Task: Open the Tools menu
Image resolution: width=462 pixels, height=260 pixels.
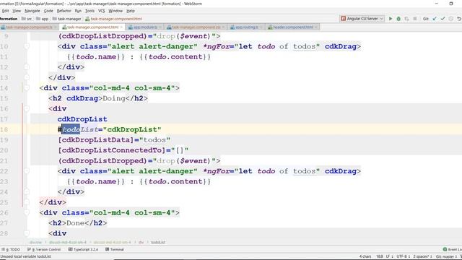Action: pos(90,11)
